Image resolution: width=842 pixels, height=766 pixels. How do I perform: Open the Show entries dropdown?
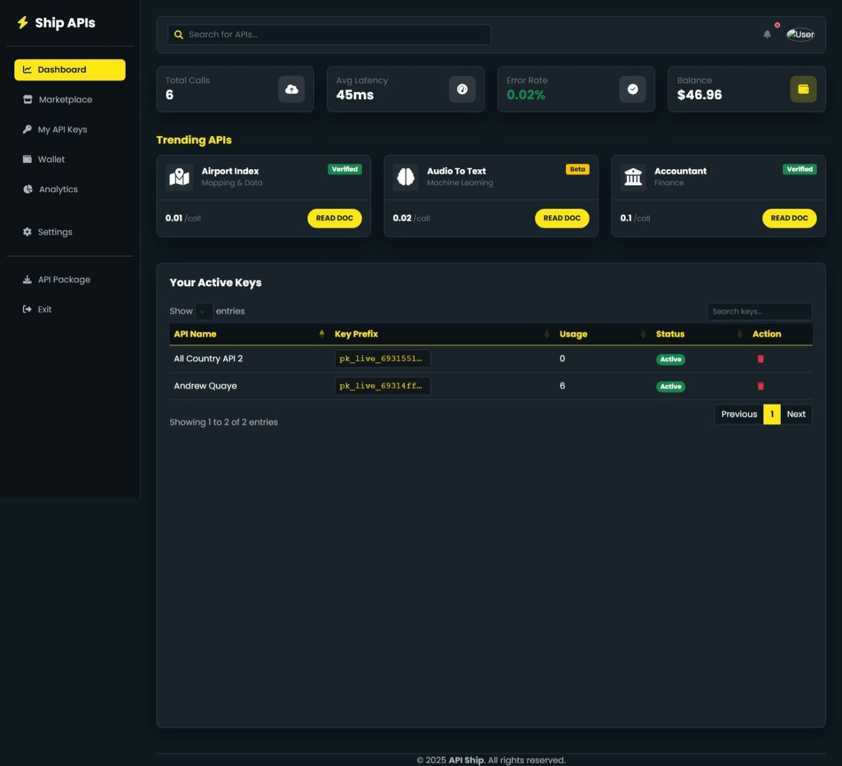point(204,311)
